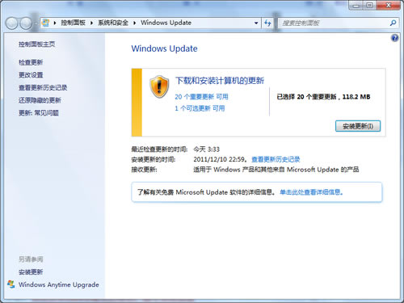404x303 pixels.
Task: Click 还原隐藏的更新 sidebar link
Action: pos(40,100)
